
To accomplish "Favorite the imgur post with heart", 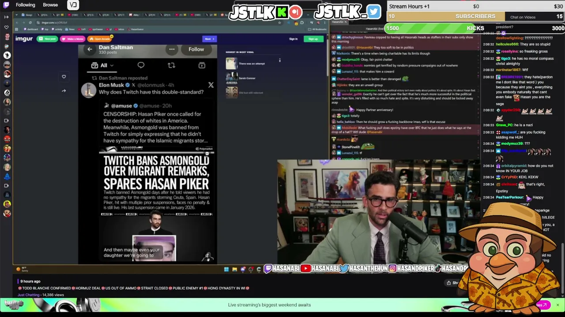I will (x=64, y=77).
